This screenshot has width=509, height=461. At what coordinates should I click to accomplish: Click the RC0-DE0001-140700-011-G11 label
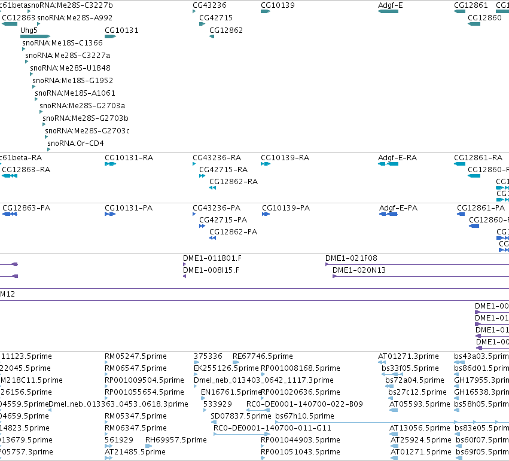click(x=272, y=428)
